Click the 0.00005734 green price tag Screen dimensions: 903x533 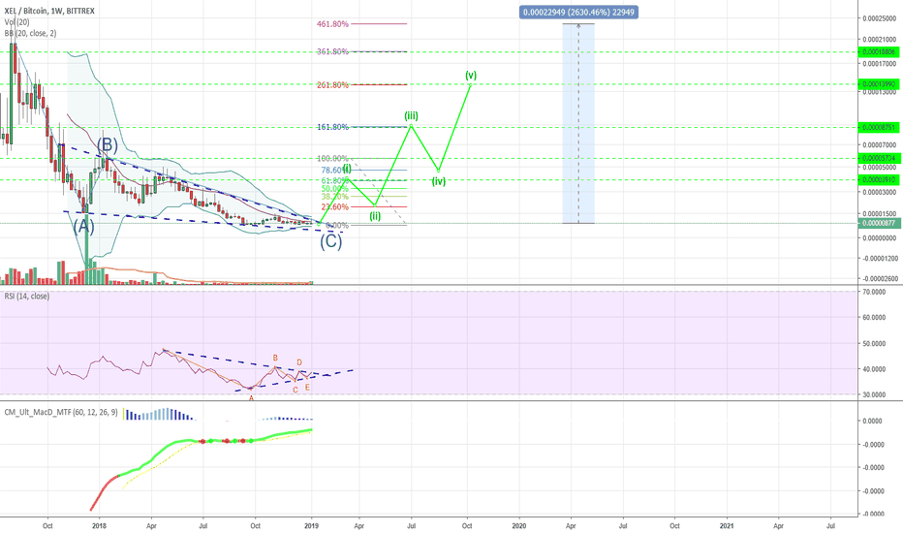point(878,158)
